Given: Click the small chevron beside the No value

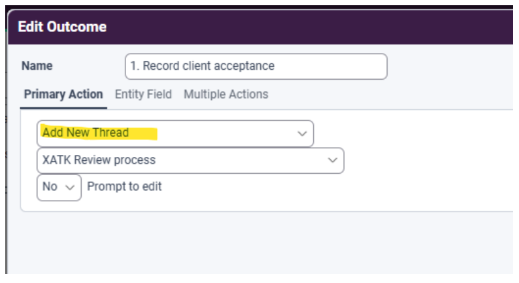Looking at the screenshot, I should point(70,188).
